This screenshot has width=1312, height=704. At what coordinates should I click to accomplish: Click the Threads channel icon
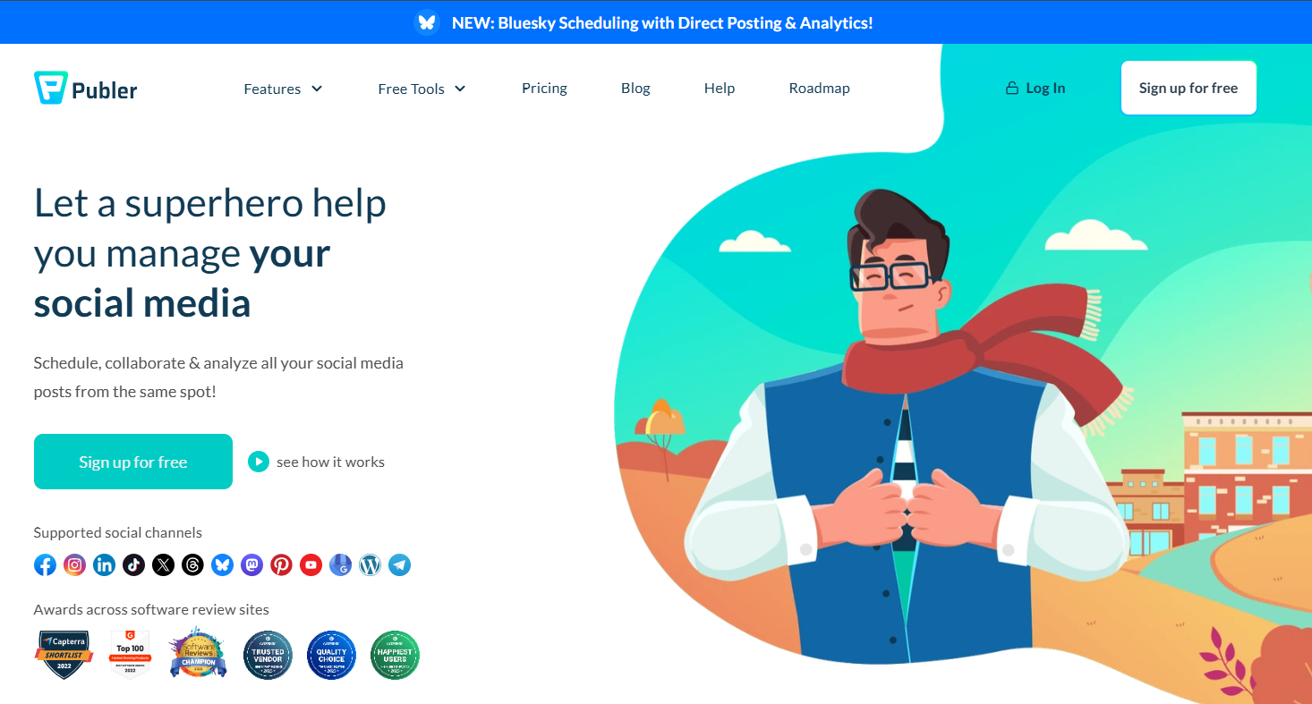pos(192,565)
